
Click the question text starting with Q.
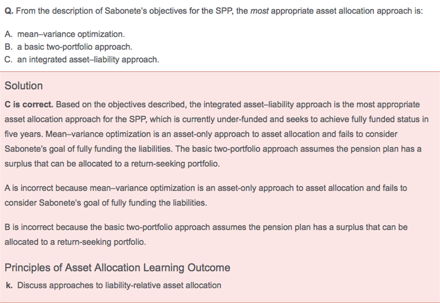point(213,11)
